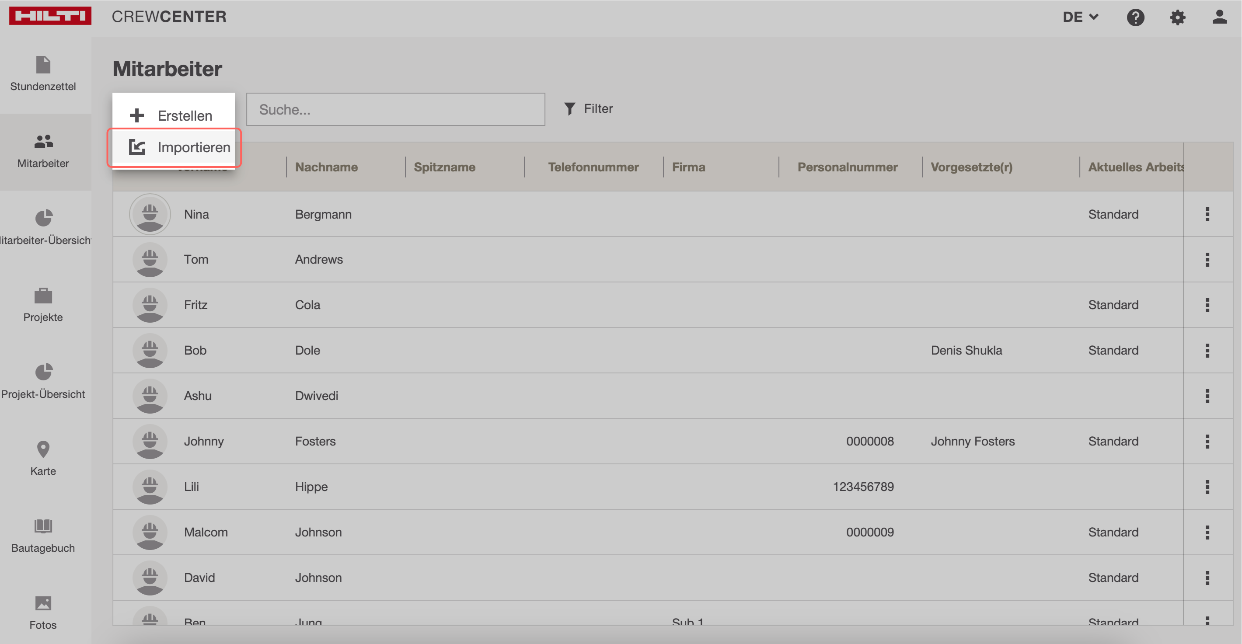1242x644 pixels.
Task: Open settings gear icon in header
Action: [1177, 17]
